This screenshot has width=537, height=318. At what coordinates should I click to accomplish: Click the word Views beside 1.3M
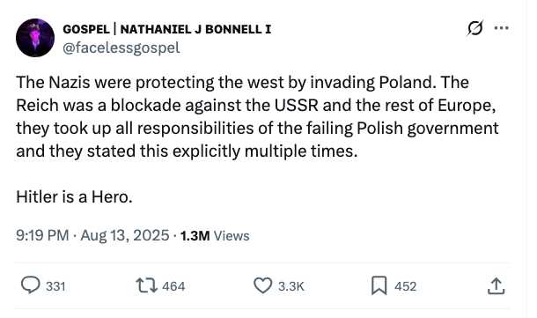point(232,236)
